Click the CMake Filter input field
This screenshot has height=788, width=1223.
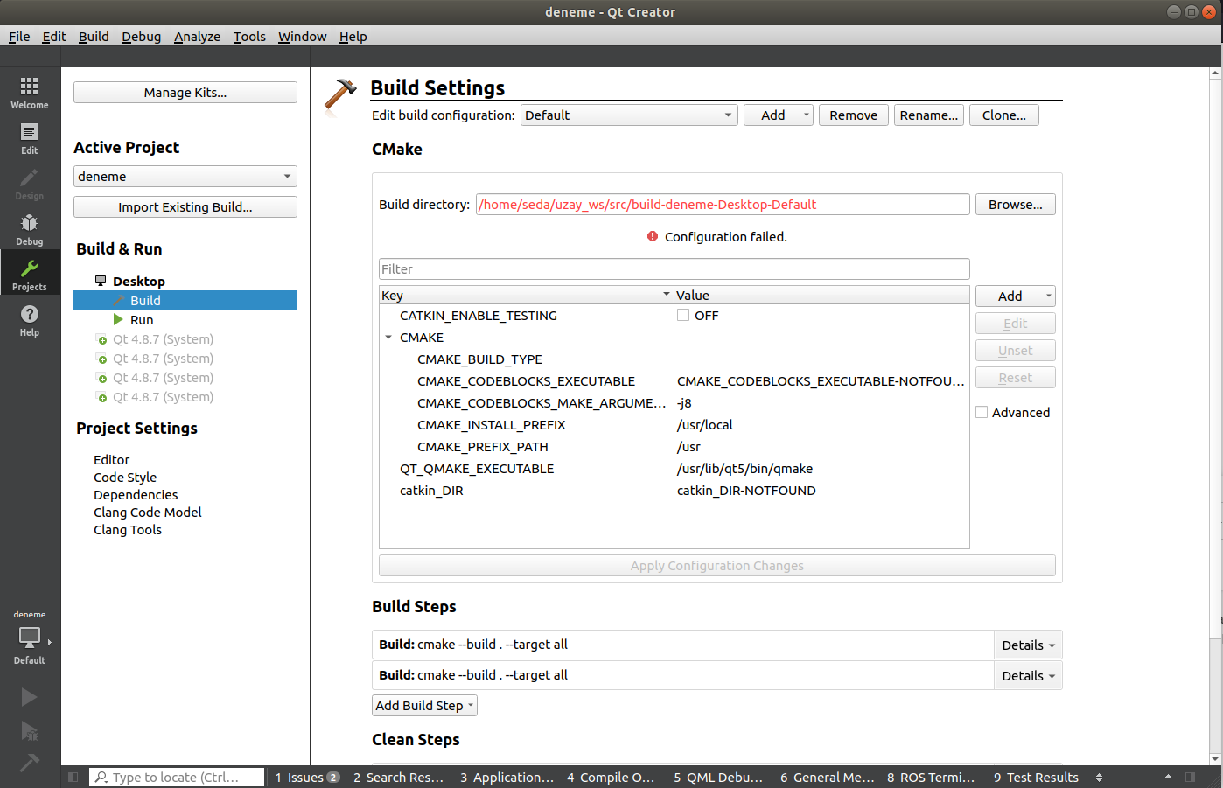[674, 269]
